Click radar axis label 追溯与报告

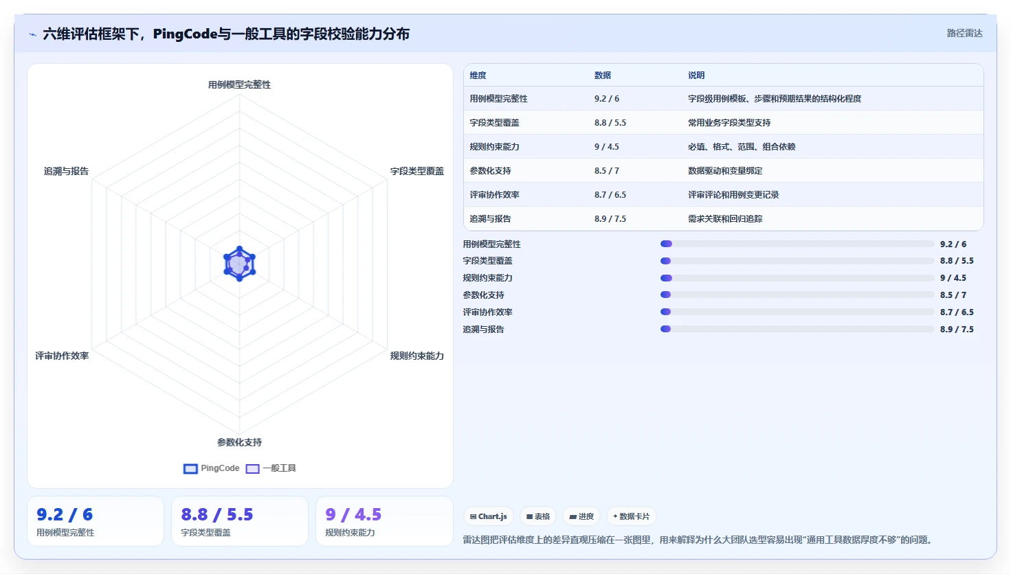click(66, 172)
